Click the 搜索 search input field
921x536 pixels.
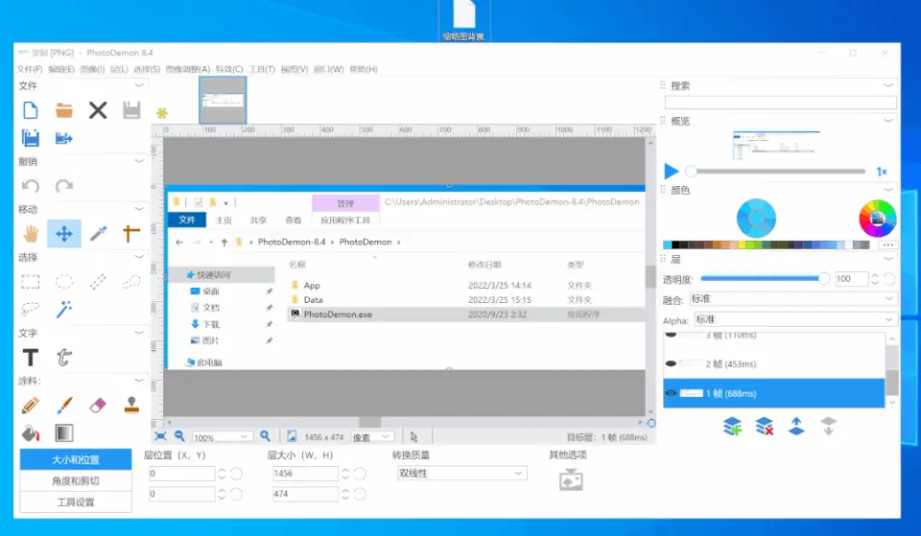click(x=781, y=103)
